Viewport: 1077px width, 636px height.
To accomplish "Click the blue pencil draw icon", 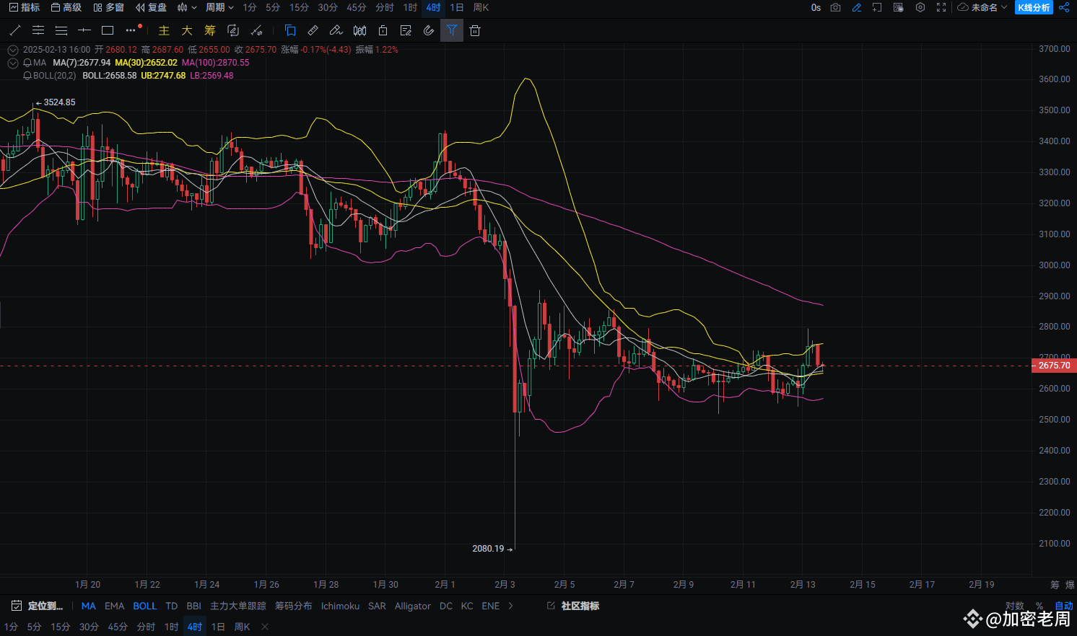I will tap(857, 7).
